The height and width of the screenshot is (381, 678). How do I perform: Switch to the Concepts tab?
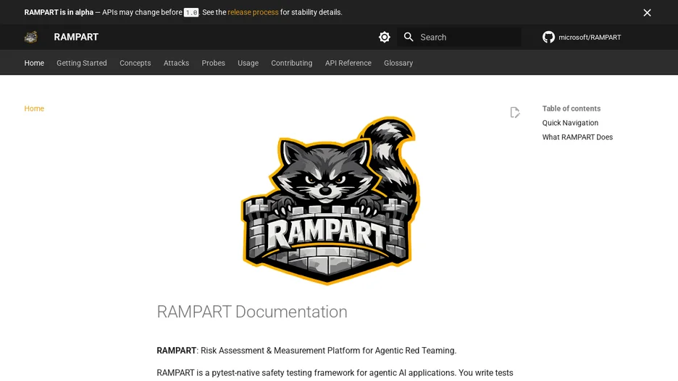(135, 63)
